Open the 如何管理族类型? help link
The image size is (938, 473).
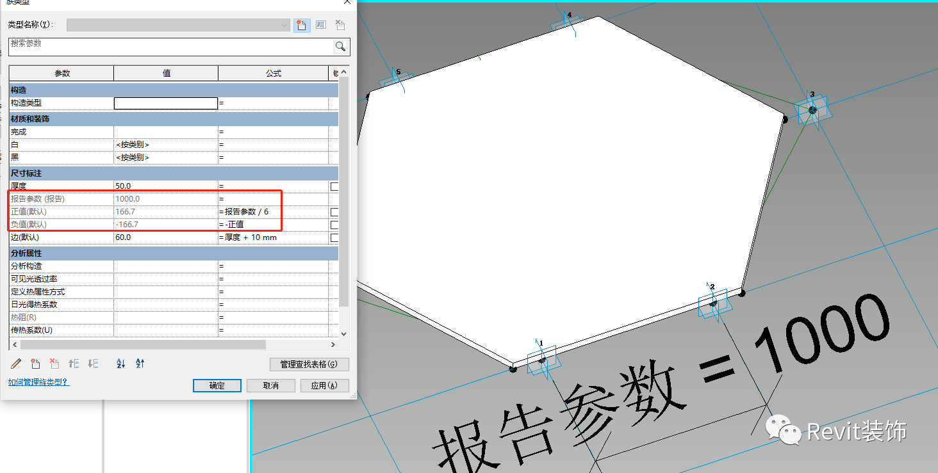[38, 382]
